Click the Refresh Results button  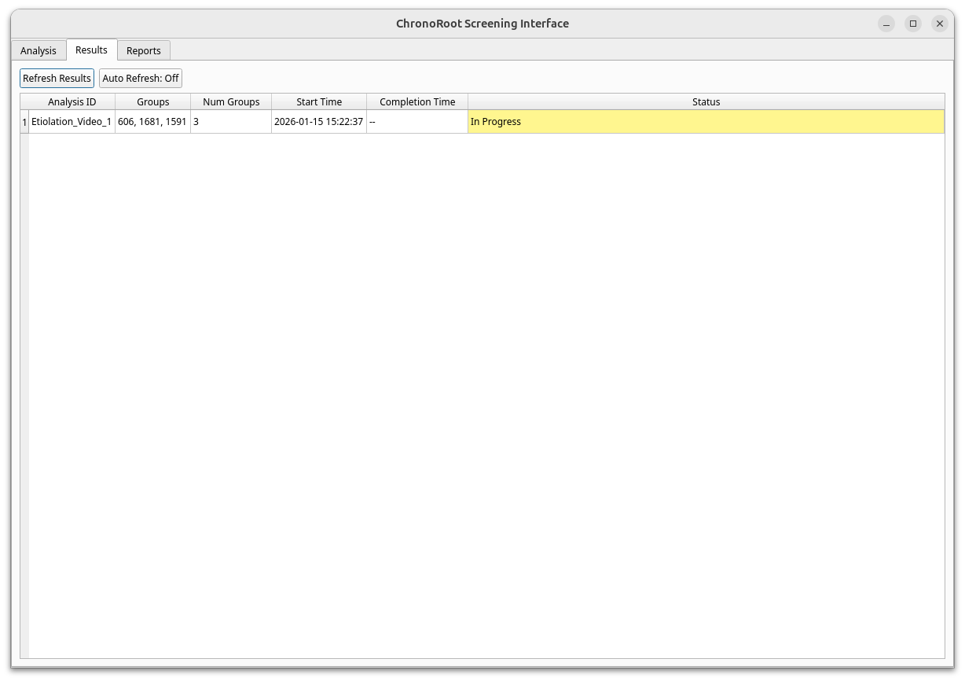point(56,78)
